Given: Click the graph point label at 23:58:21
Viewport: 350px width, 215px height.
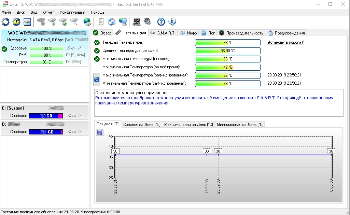Looking at the screenshot, I should click(x=115, y=151).
